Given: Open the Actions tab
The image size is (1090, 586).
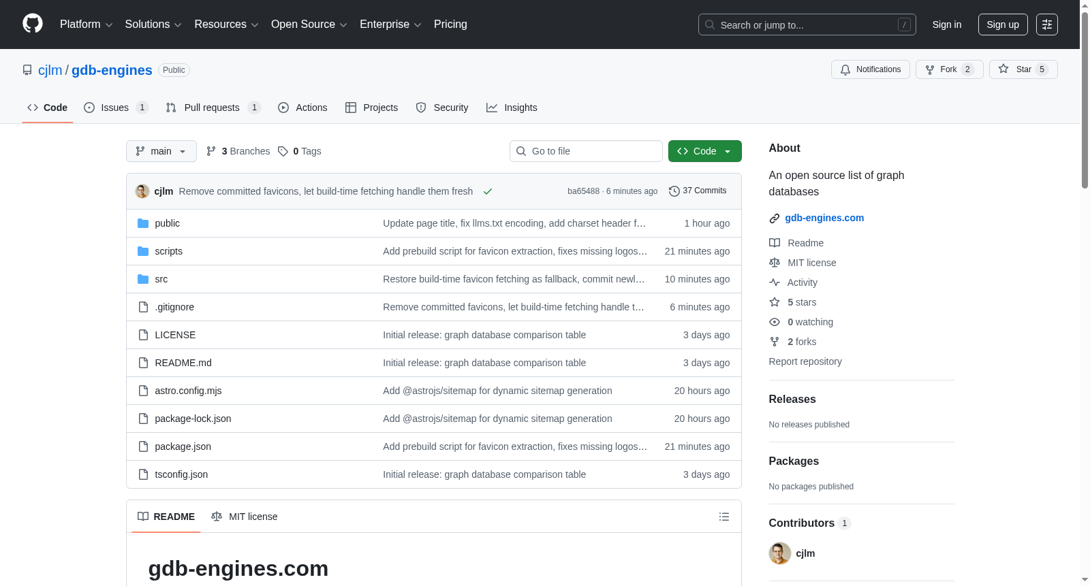Looking at the screenshot, I should point(302,108).
